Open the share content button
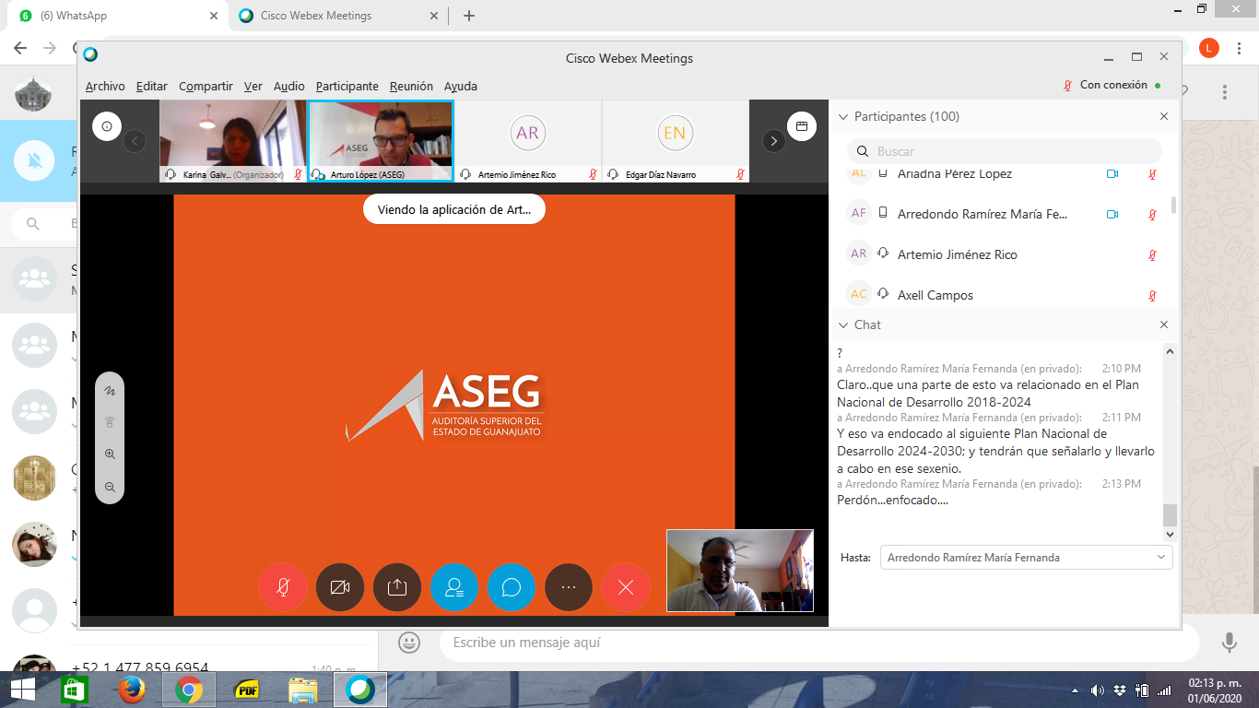This screenshot has width=1259, height=708. pyautogui.click(x=397, y=587)
